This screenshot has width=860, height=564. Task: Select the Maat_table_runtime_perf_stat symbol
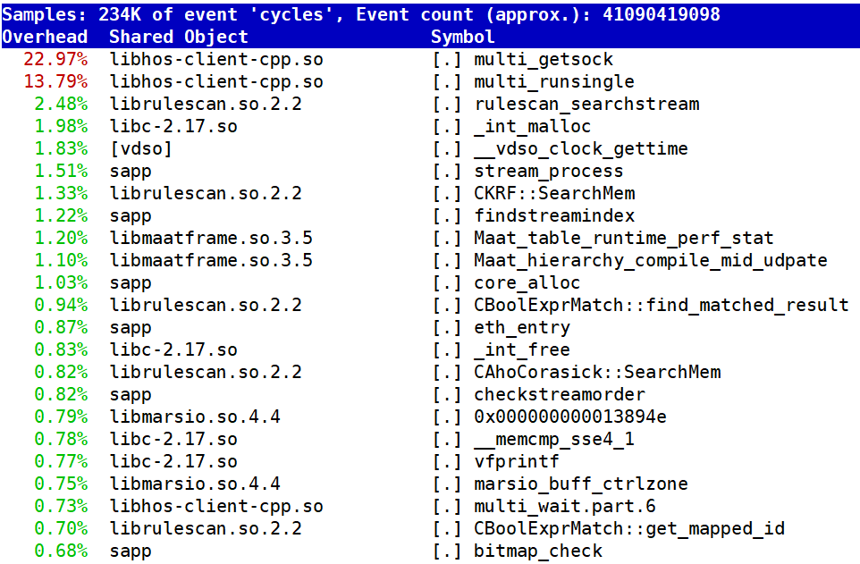624,238
